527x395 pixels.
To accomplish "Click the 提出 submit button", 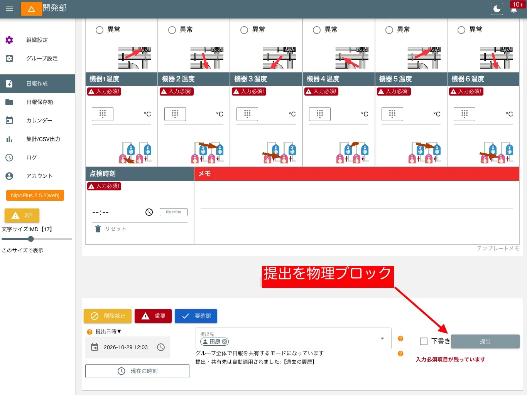I will coord(485,341).
